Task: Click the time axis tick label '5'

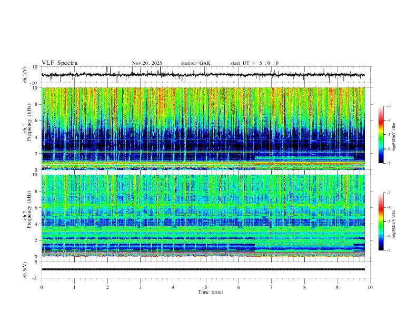Action: pyautogui.click(x=206, y=287)
